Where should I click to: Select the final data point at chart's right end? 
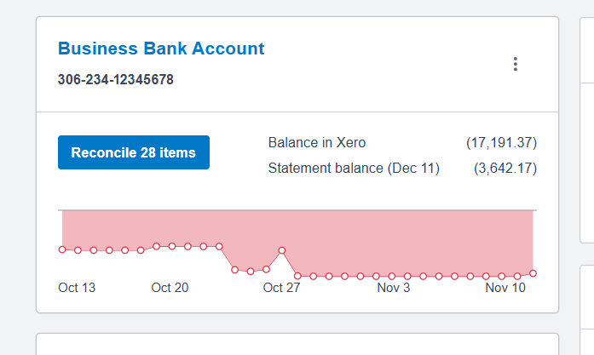point(533,273)
